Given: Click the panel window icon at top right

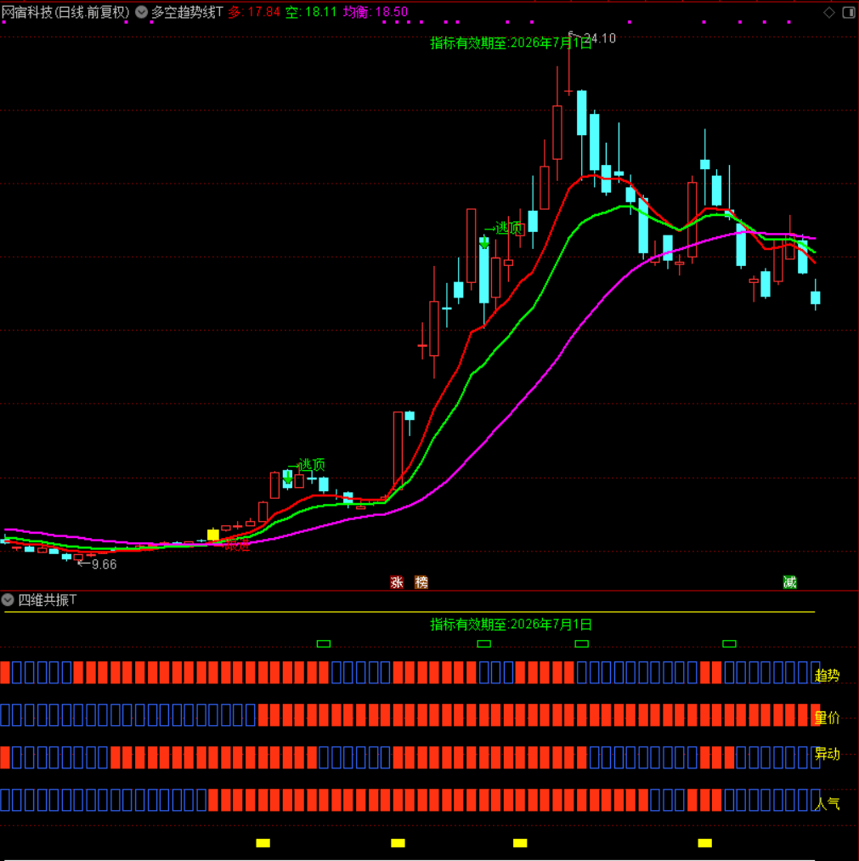Looking at the screenshot, I should [848, 12].
